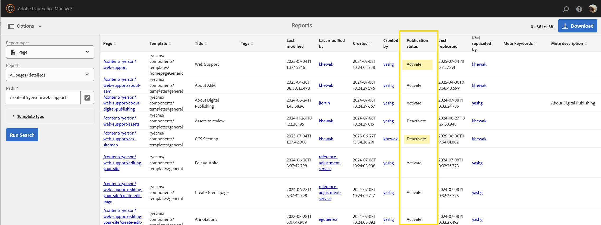Click into the Path input field
This screenshot has width=601, height=225.
[x=43, y=98]
